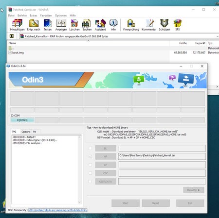Enable the BL checkbox
The height and width of the screenshot is (218, 219).
[x=91, y=148]
